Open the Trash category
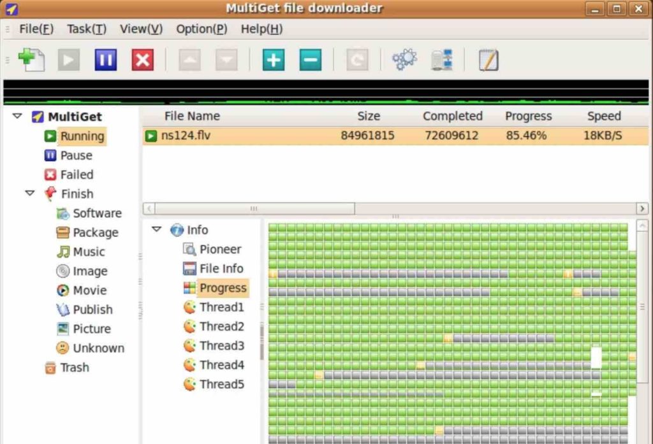The height and width of the screenshot is (444, 653). 74,368
